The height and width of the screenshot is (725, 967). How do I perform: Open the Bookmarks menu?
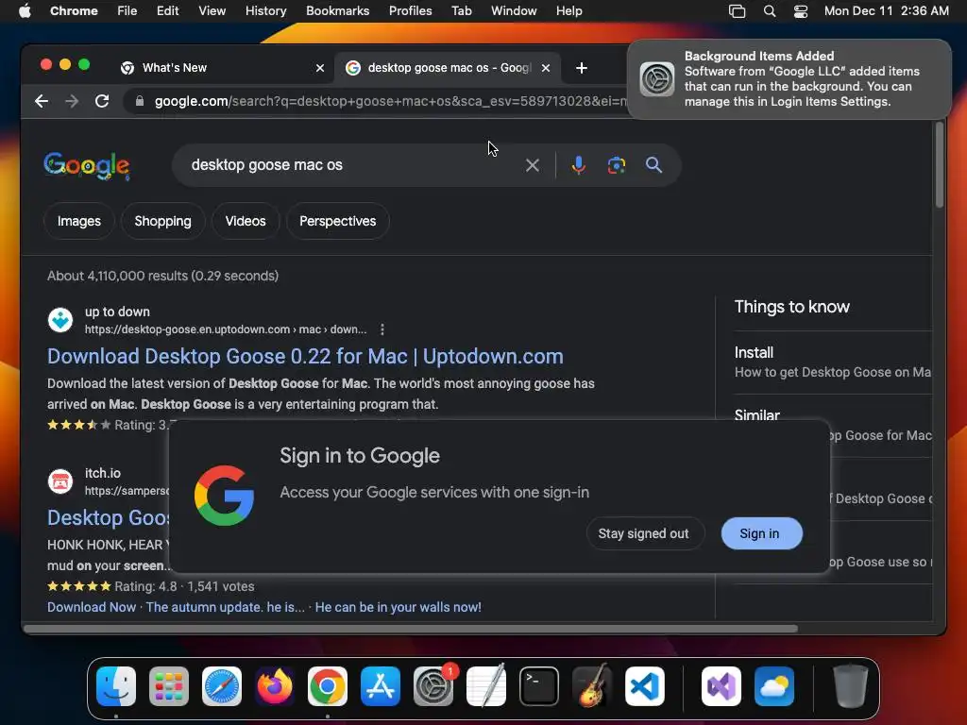click(337, 11)
